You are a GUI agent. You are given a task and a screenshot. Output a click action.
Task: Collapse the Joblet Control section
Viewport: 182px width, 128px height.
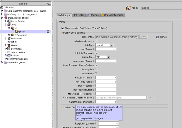point(63,107)
